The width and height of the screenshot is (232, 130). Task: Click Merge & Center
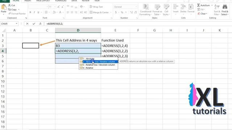point(99,12)
